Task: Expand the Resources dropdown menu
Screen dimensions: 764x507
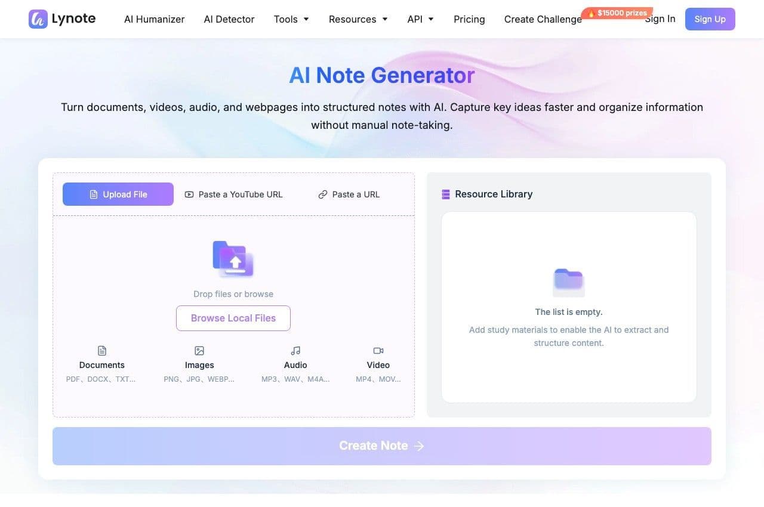Action: point(358,19)
